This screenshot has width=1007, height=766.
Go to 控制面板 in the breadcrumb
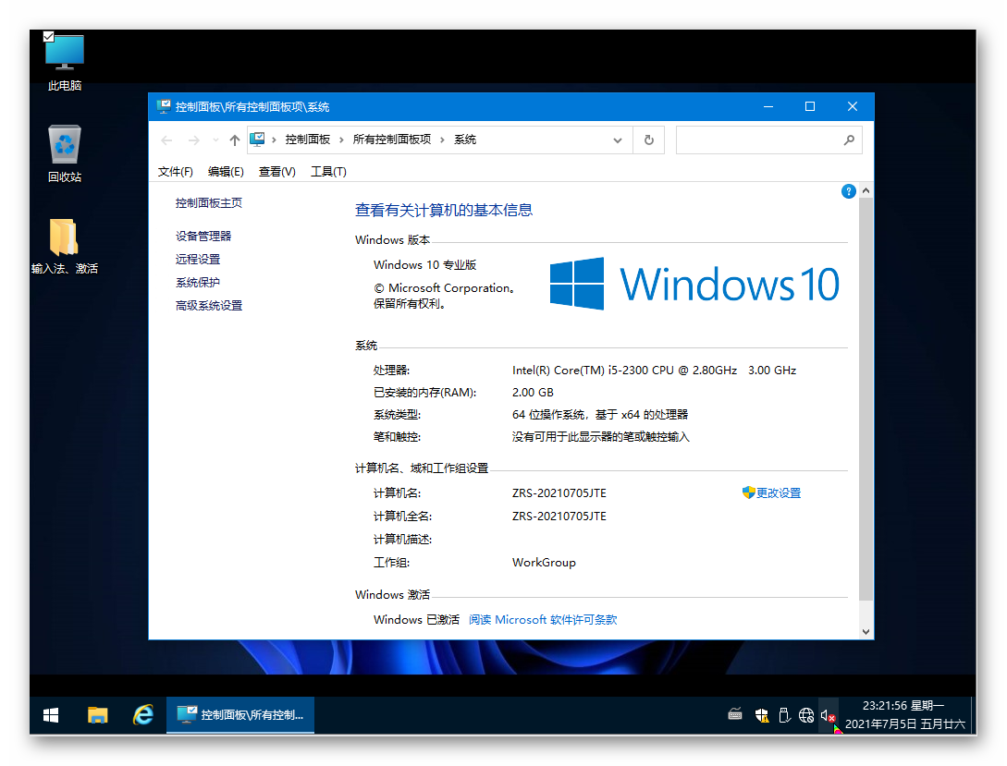pyautogui.click(x=308, y=140)
